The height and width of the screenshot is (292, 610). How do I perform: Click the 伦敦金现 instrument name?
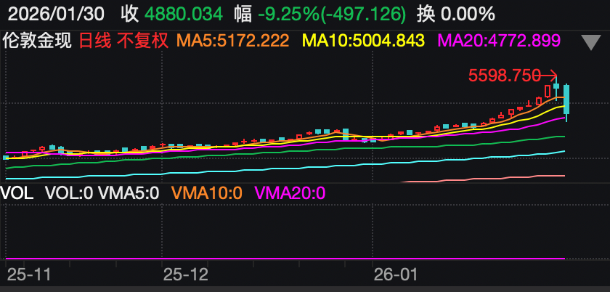pos(37,41)
